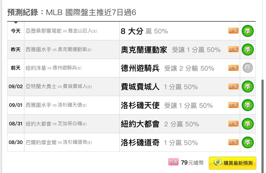Click orange 主推 tag on today's row

(x=233, y=31)
